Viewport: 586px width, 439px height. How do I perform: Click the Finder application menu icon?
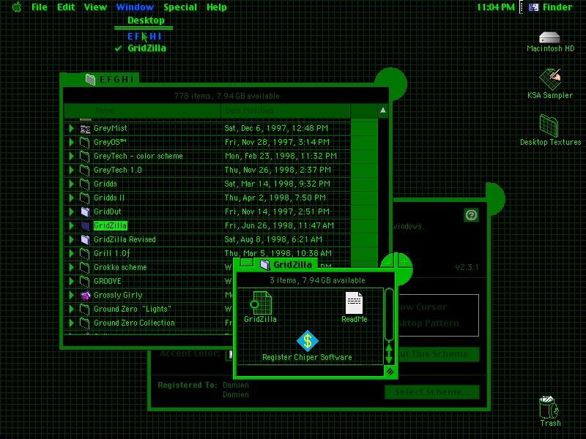(x=534, y=7)
